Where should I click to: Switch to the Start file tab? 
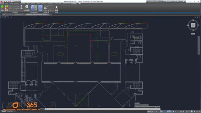[x=4, y=15]
